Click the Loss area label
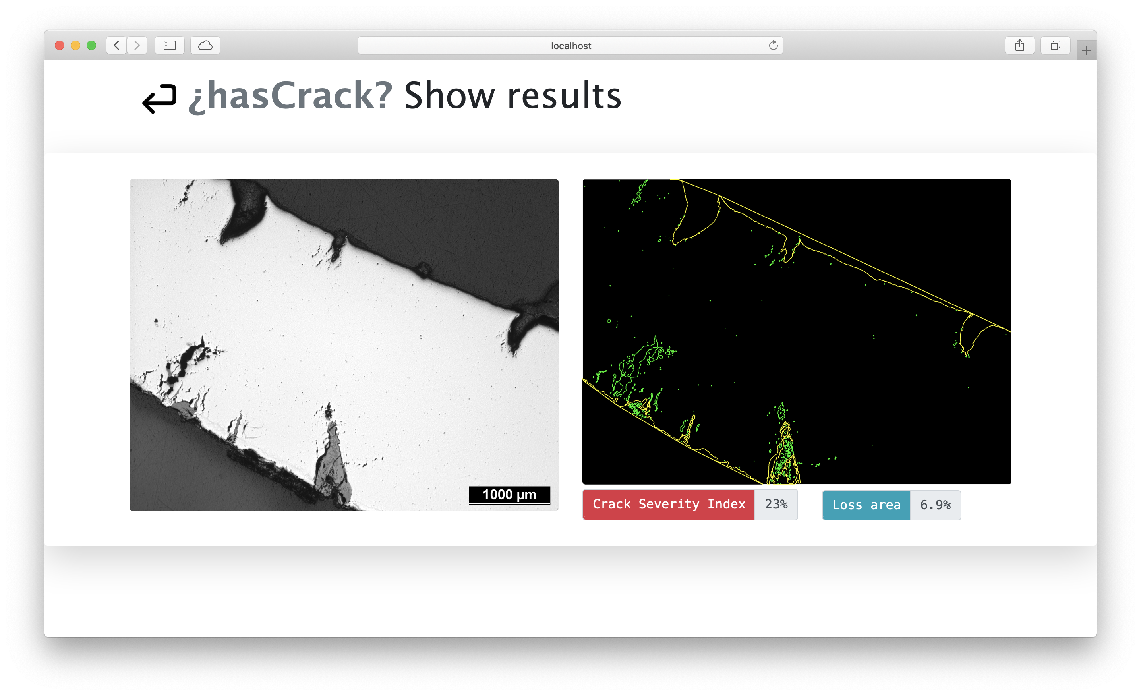Screen dimensions: 1141x696 (866, 505)
